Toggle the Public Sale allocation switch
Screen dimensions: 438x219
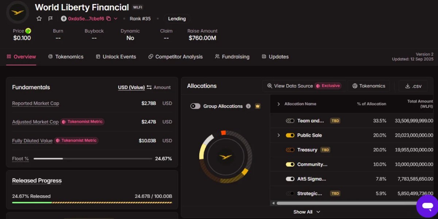coord(290,135)
